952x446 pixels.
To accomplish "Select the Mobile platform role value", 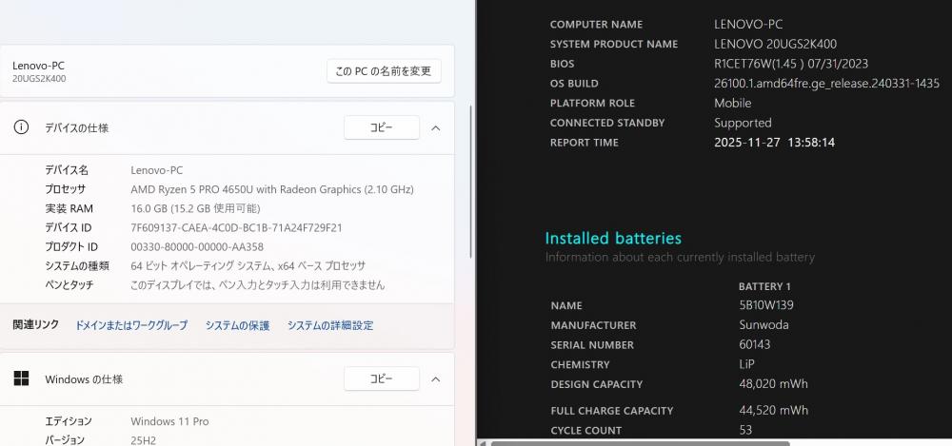I will click(732, 103).
